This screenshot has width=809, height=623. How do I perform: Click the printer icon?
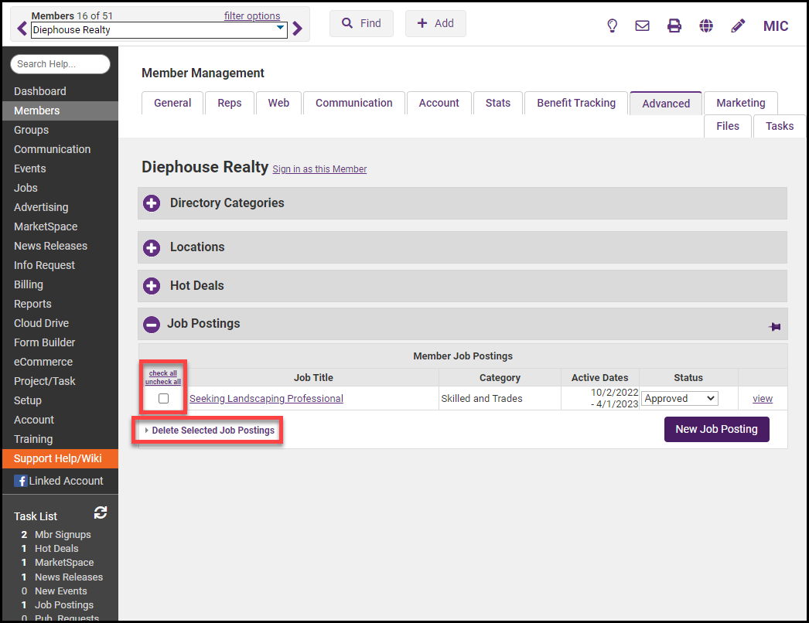click(x=674, y=26)
